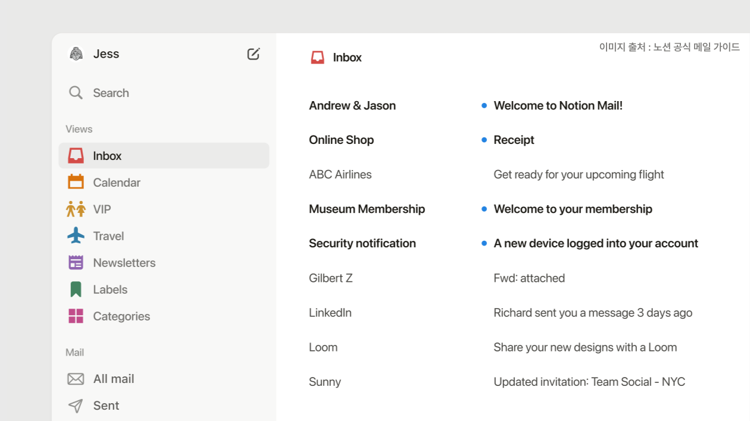Screen dimensions: 750x421
Task: Select the Travel view label
Action: pos(108,236)
